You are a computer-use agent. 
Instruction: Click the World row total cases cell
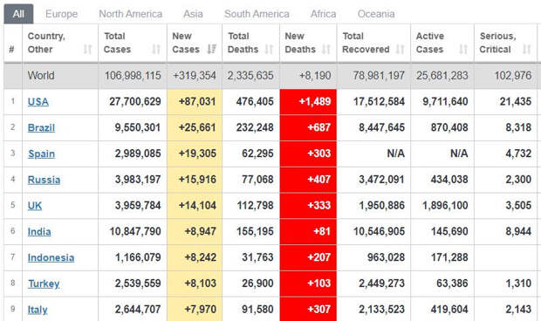(133, 76)
